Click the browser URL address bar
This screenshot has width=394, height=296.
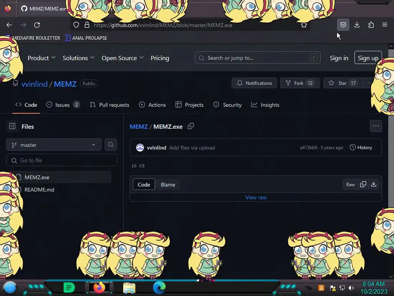coord(190,25)
